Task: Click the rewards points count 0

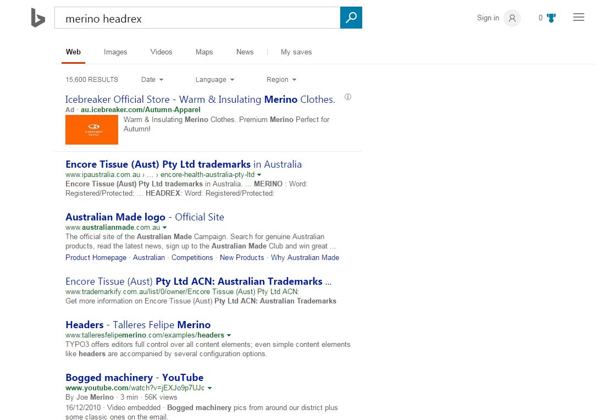Action: [x=540, y=18]
